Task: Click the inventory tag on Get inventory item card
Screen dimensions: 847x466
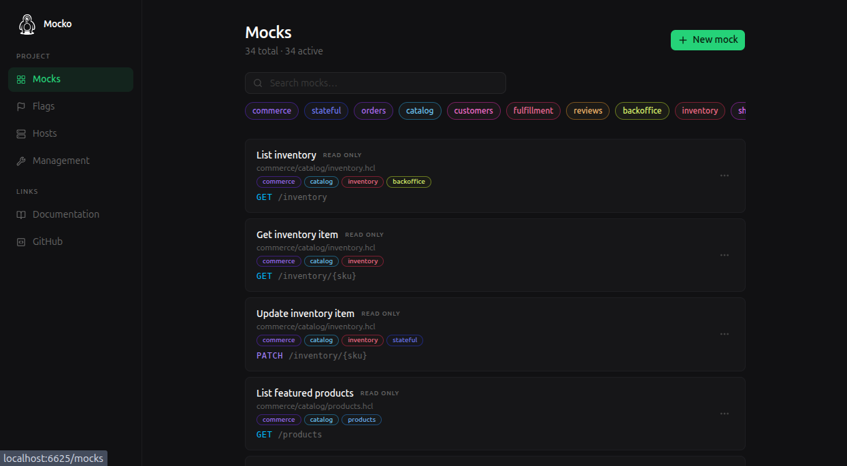Action: pos(363,261)
